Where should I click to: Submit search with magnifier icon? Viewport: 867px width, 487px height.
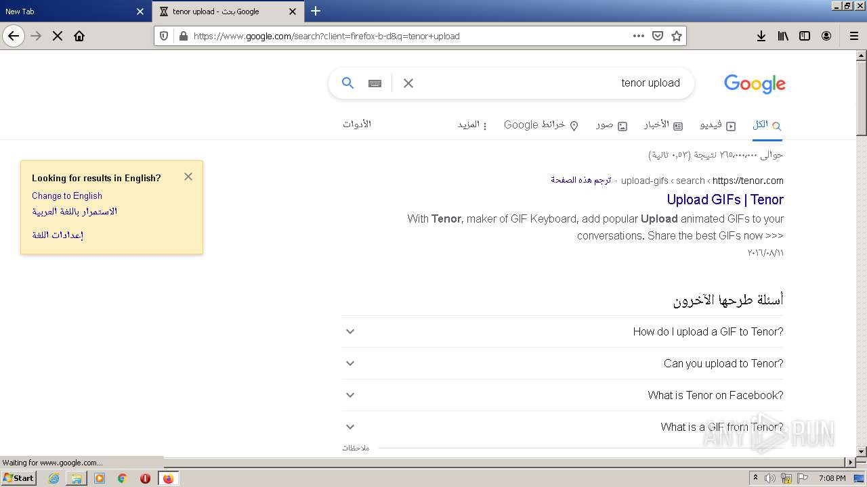347,83
